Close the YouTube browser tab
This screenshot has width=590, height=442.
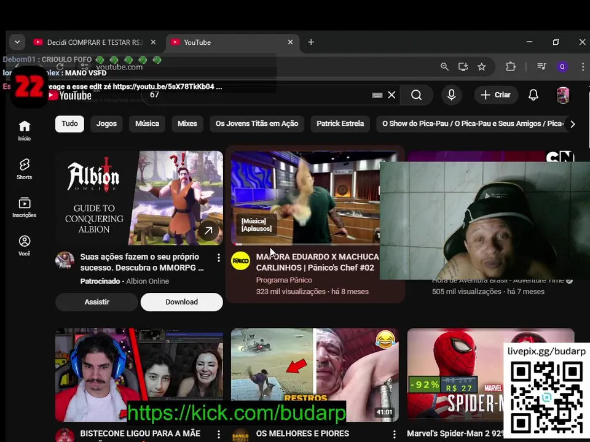pos(290,42)
